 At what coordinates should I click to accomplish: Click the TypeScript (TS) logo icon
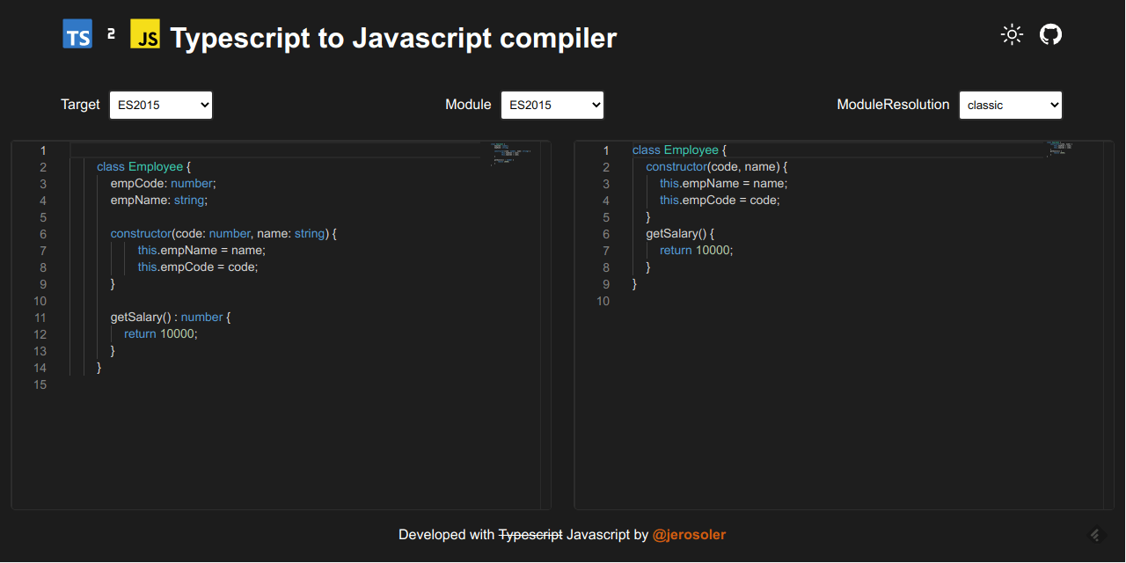point(77,34)
